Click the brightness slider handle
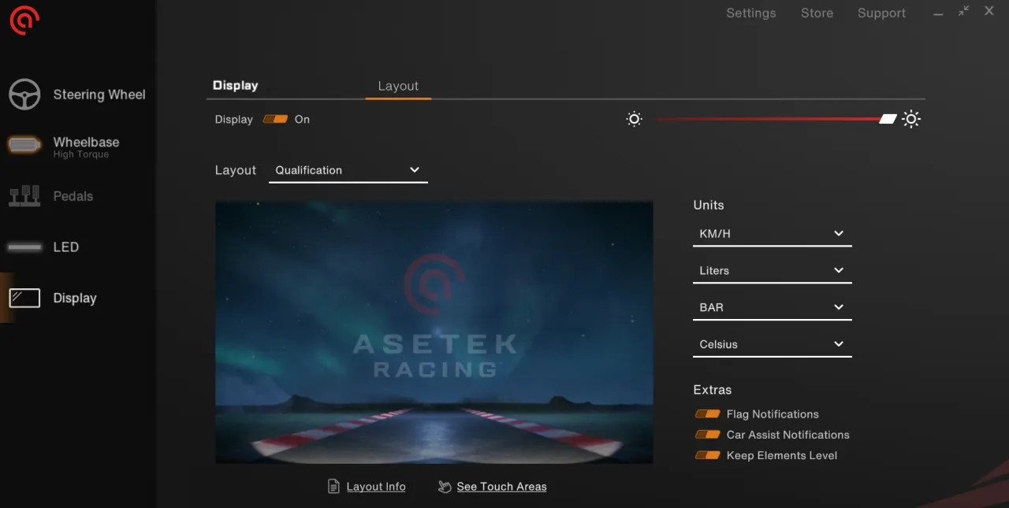 pyautogui.click(x=888, y=119)
